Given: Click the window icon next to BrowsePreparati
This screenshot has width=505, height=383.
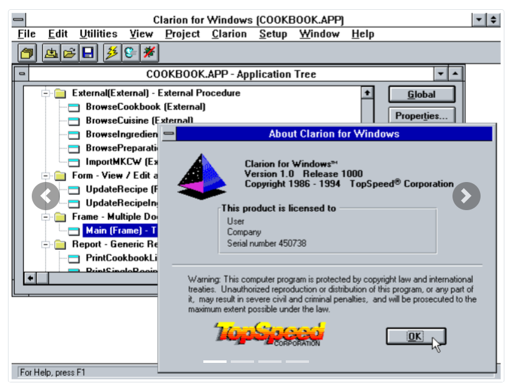Looking at the screenshot, I should [x=74, y=148].
